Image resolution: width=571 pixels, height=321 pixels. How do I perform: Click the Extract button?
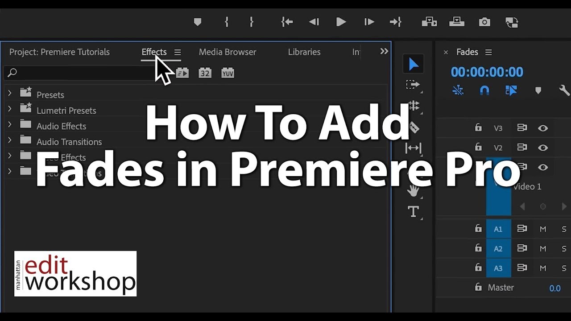pyautogui.click(x=457, y=22)
